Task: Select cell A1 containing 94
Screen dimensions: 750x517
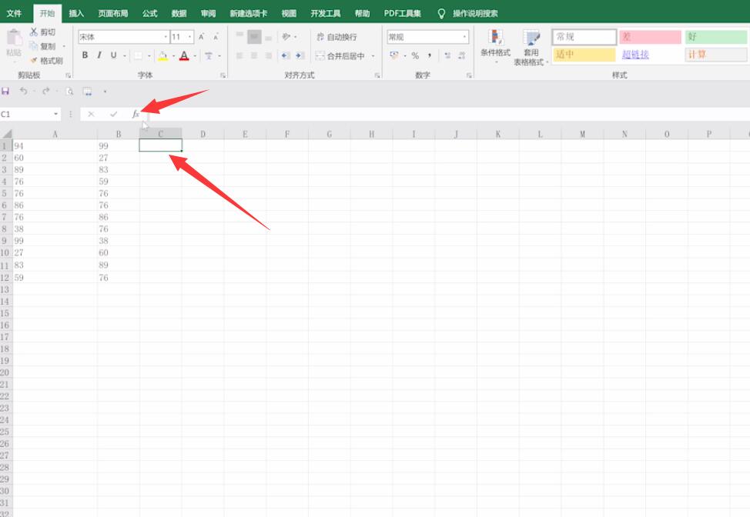Action: click(x=55, y=145)
